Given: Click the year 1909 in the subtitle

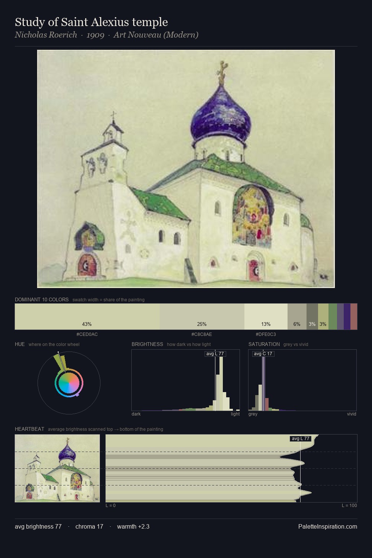Looking at the screenshot, I should click(x=95, y=35).
